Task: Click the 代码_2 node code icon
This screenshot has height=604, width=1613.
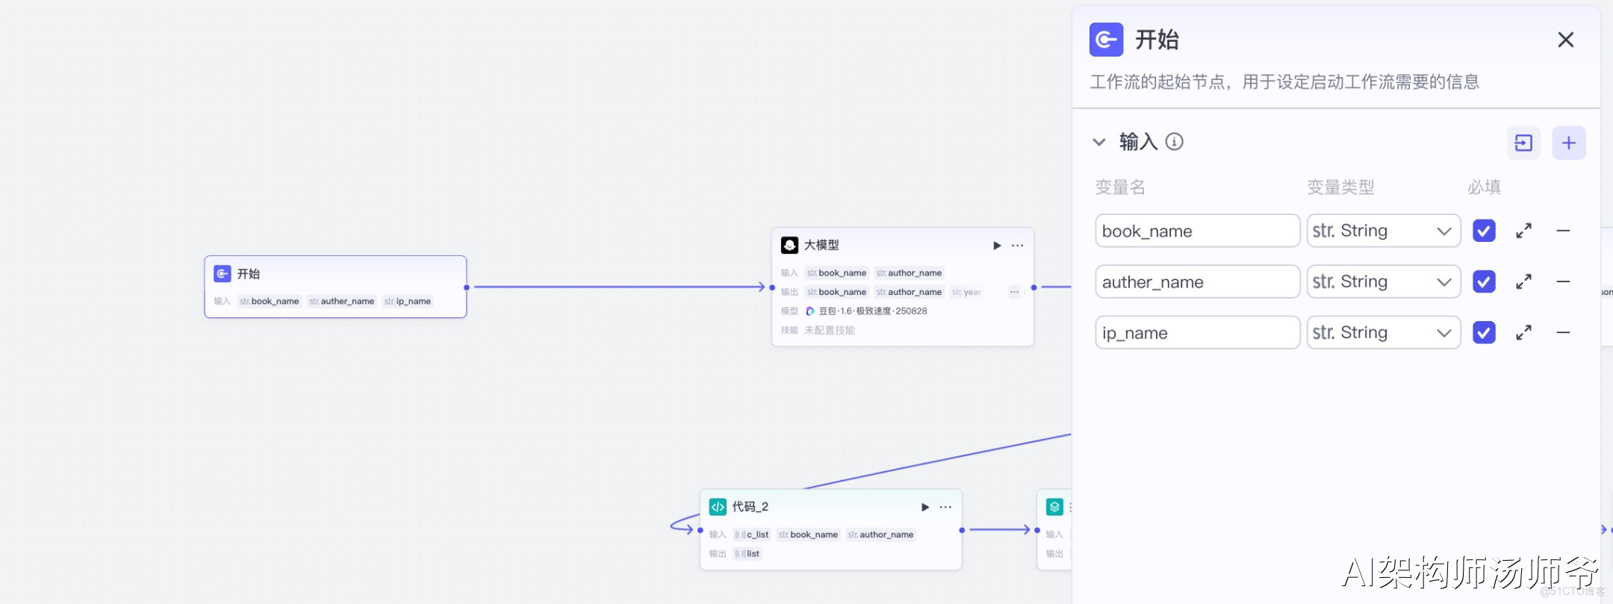Action: (x=718, y=507)
